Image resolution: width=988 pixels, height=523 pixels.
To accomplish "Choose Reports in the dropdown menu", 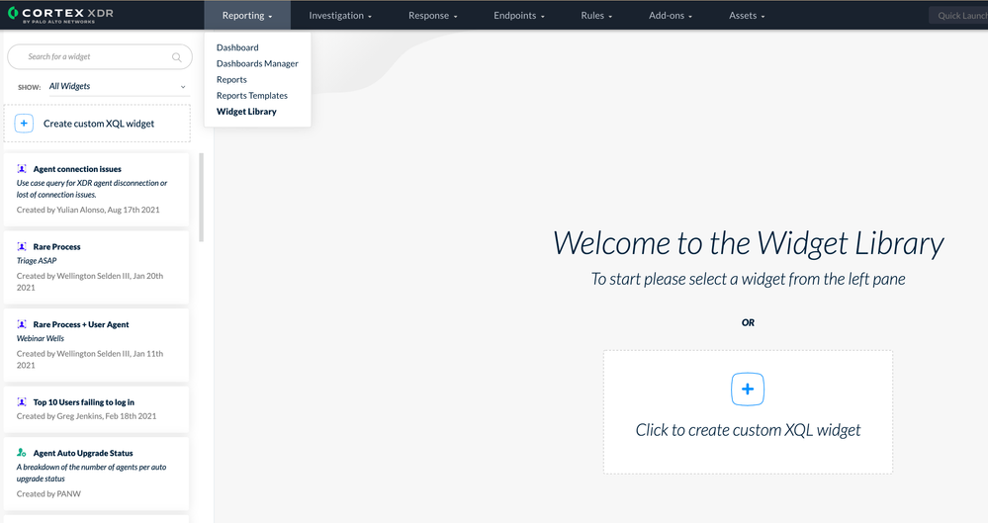I will [231, 79].
